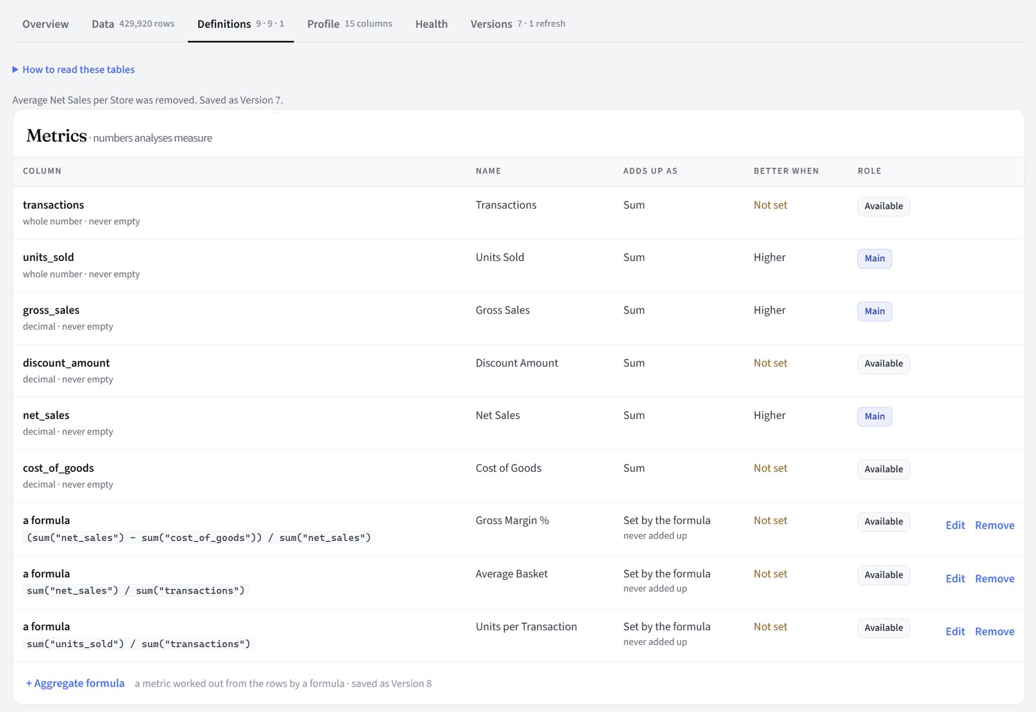The height and width of the screenshot is (712, 1036).
Task: Remove the Average Basket metric
Action: pos(995,579)
